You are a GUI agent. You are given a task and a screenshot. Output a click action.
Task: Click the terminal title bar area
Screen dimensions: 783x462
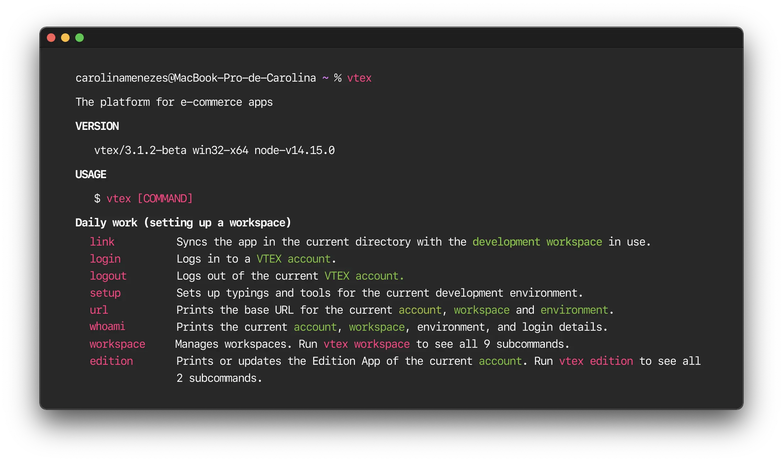[390, 38]
